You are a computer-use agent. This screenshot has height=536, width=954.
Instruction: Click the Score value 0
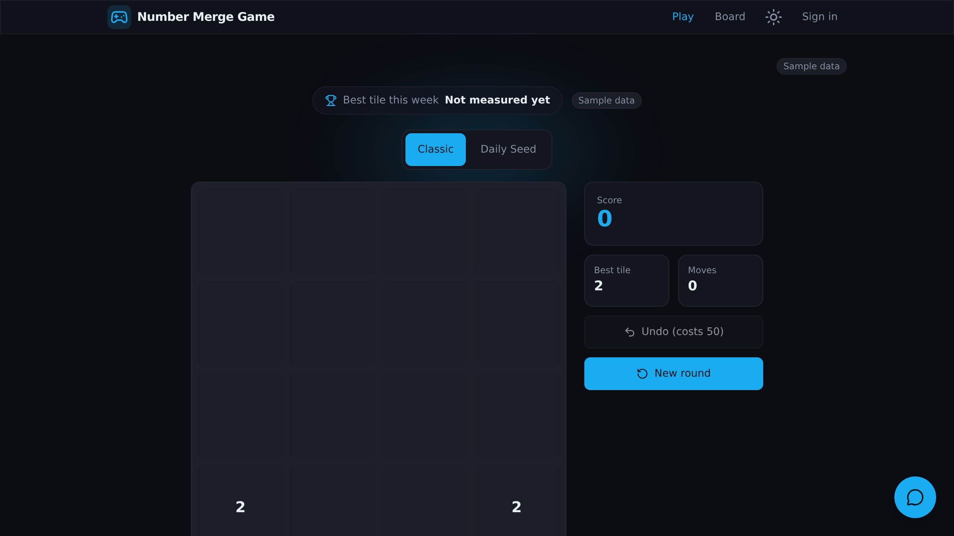click(604, 218)
